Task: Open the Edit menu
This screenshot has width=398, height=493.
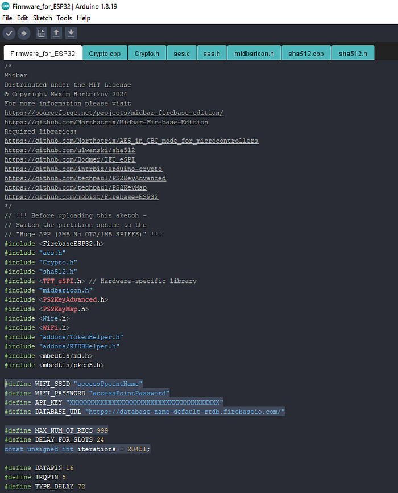Action: 23,18
